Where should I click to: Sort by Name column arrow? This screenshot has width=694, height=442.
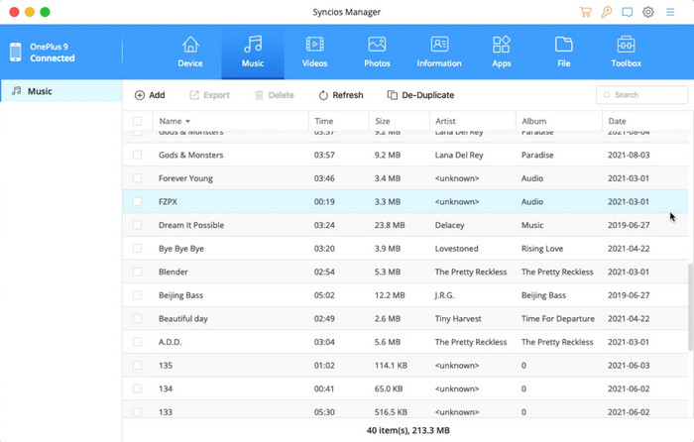click(187, 121)
